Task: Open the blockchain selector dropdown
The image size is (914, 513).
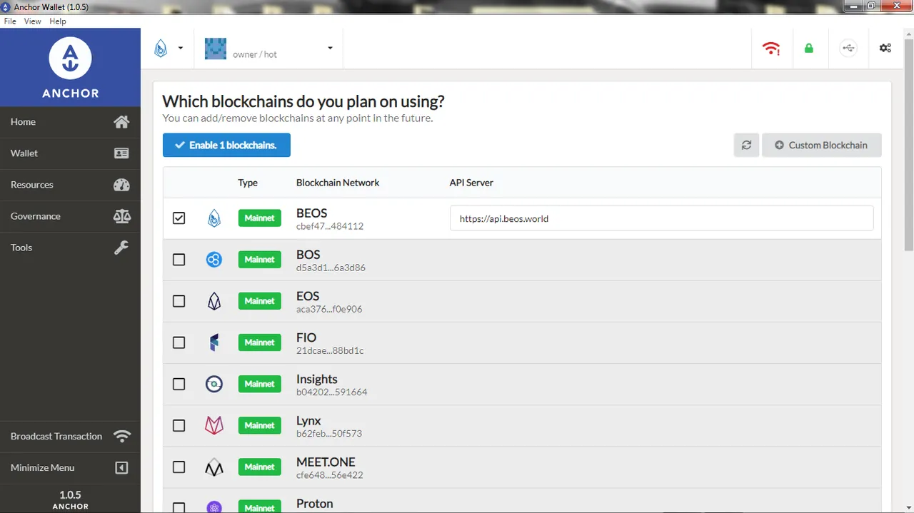Action: [x=169, y=49]
